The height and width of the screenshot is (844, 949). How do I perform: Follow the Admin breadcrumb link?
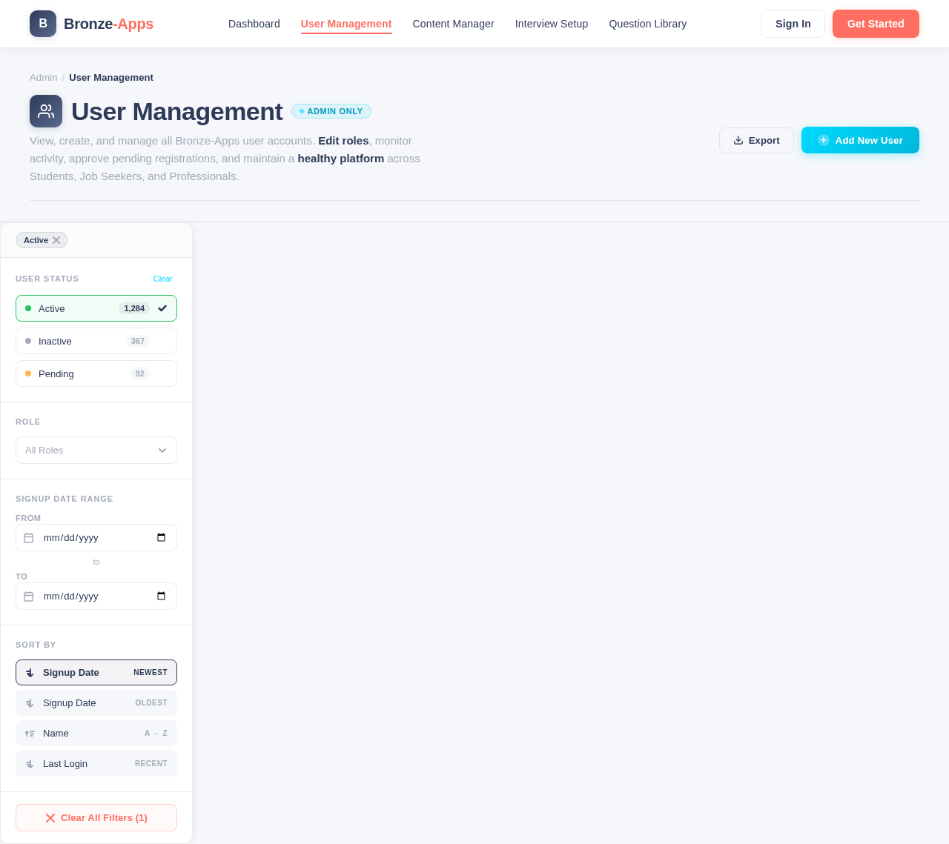43,76
